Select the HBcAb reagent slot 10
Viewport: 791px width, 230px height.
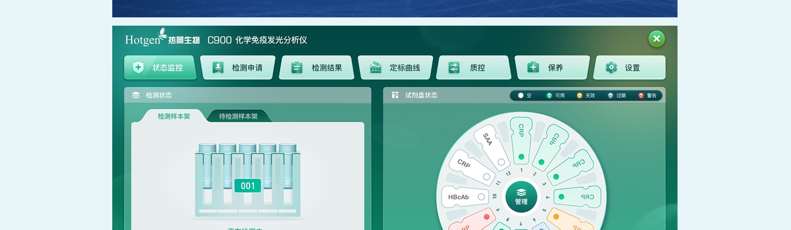click(465, 197)
